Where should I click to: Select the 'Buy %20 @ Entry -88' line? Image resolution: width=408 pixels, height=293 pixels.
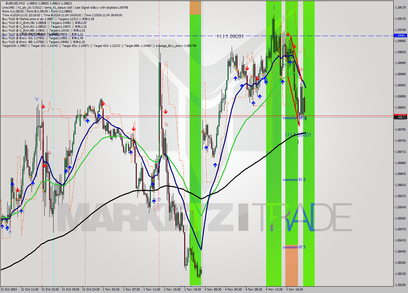(x=43, y=42)
